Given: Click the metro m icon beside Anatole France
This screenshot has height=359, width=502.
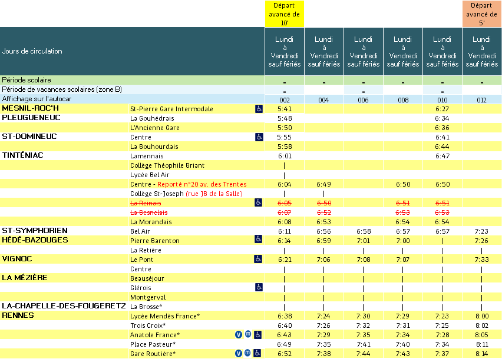Looking at the screenshot, I should coord(248,334).
